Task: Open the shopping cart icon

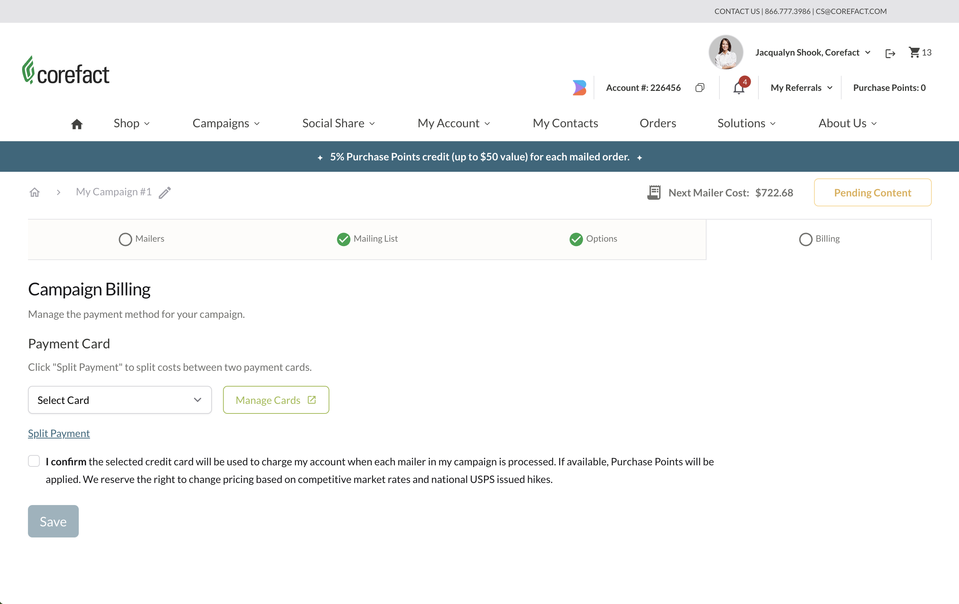Action: (914, 52)
